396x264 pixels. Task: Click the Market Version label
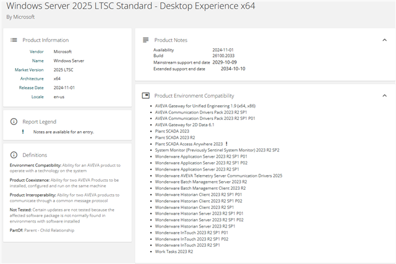[x=29, y=70]
